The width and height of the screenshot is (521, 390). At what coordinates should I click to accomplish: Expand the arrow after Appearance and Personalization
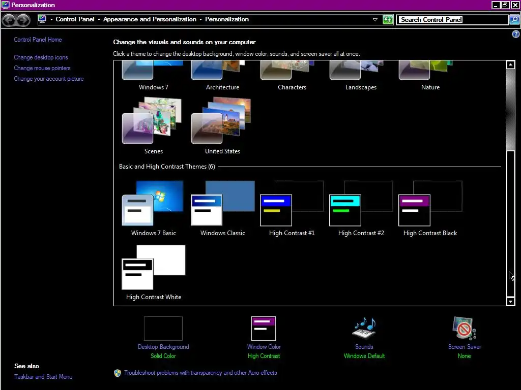pyautogui.click(x=200, y=20)
